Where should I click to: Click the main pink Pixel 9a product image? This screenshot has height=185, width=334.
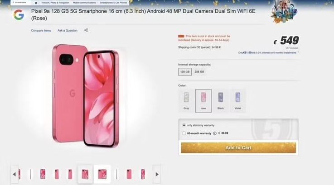pos(86,96)
